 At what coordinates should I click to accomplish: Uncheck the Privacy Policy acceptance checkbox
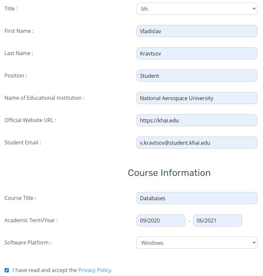pos(7,270)
